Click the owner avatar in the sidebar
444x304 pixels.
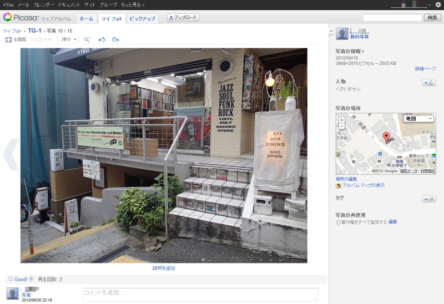(342, 34)
